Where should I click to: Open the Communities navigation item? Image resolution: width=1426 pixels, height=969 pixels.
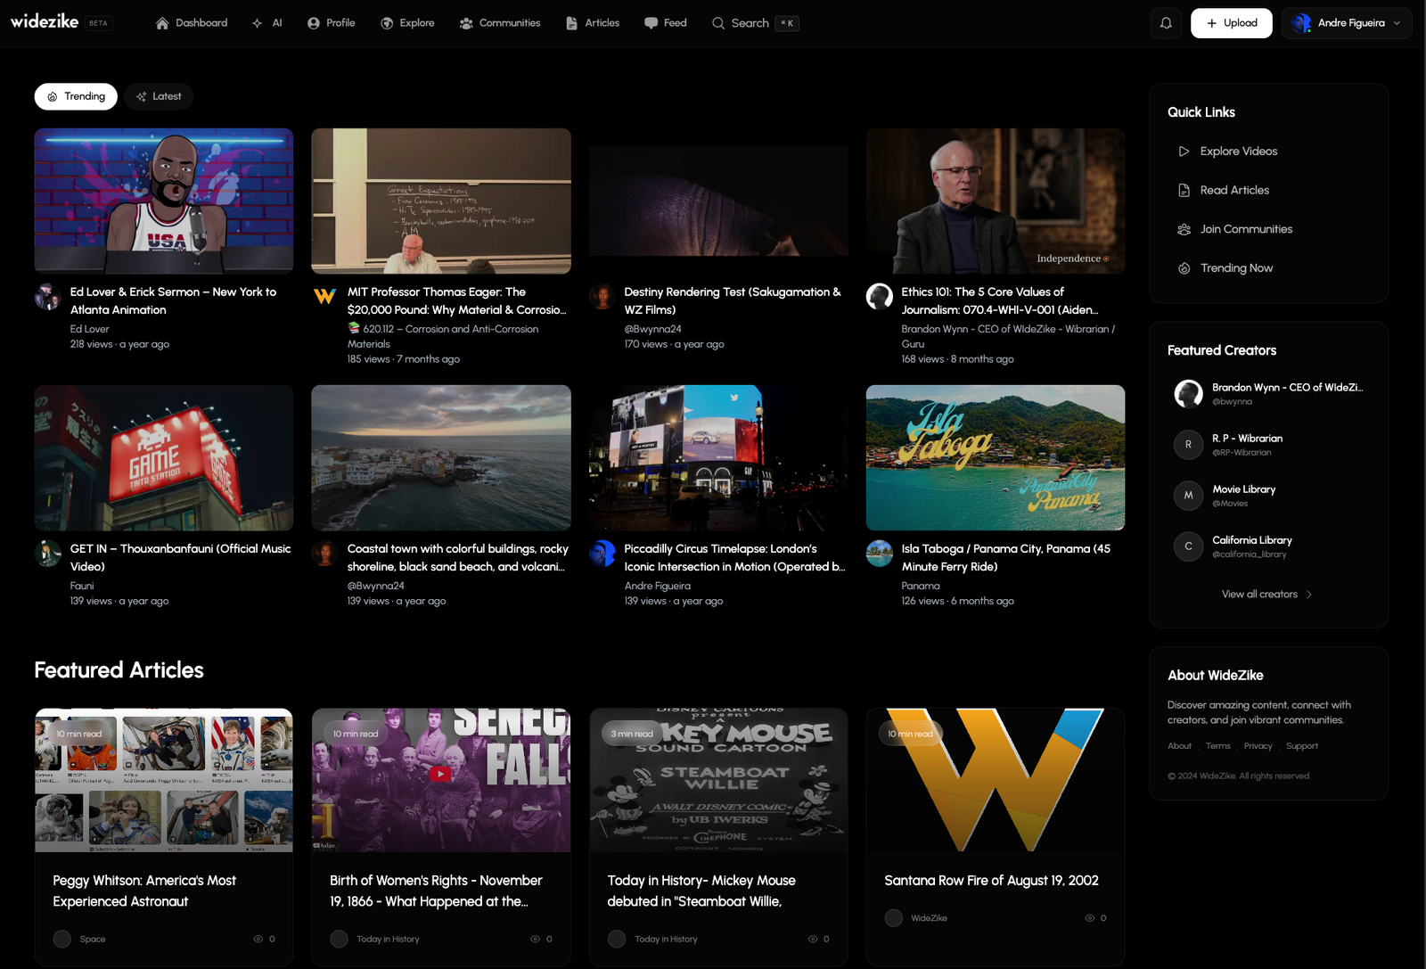500,23
